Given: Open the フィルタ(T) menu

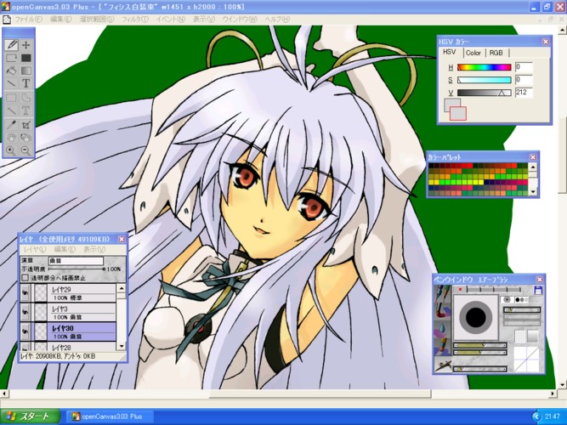Looking at the screenshot, I should [135, 20].
